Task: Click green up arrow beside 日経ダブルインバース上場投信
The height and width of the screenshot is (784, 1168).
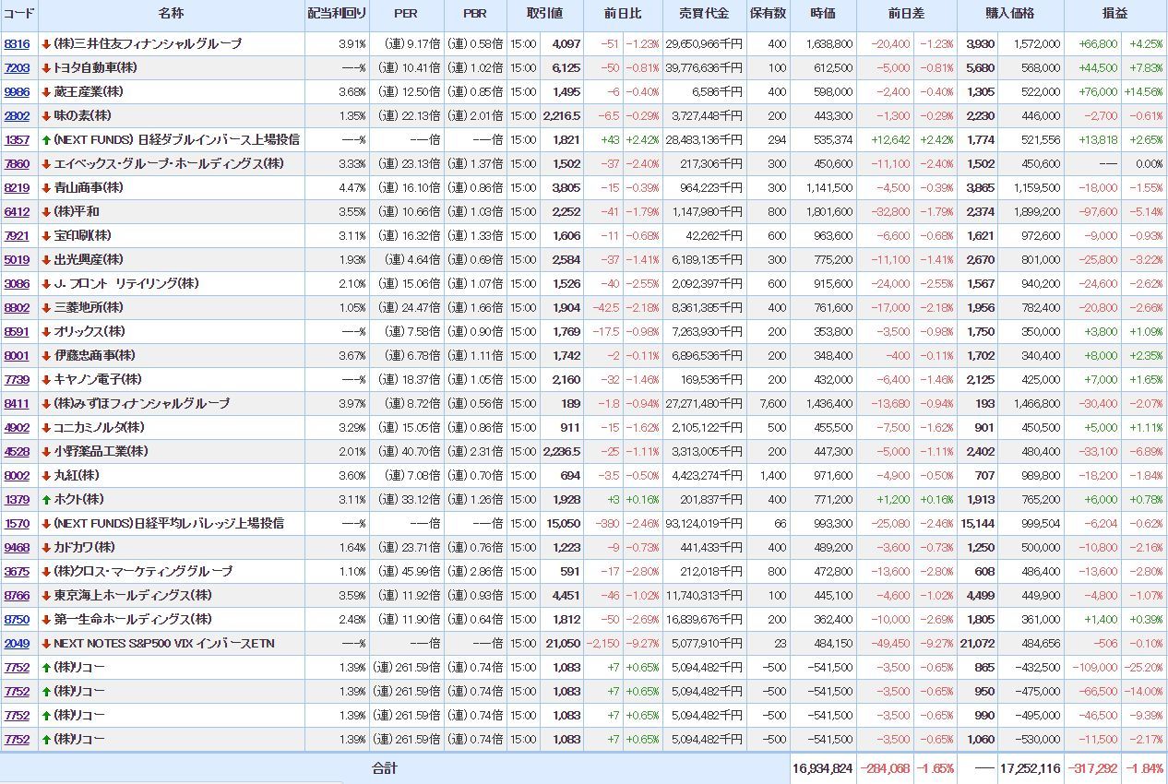Action: point(46,140)
